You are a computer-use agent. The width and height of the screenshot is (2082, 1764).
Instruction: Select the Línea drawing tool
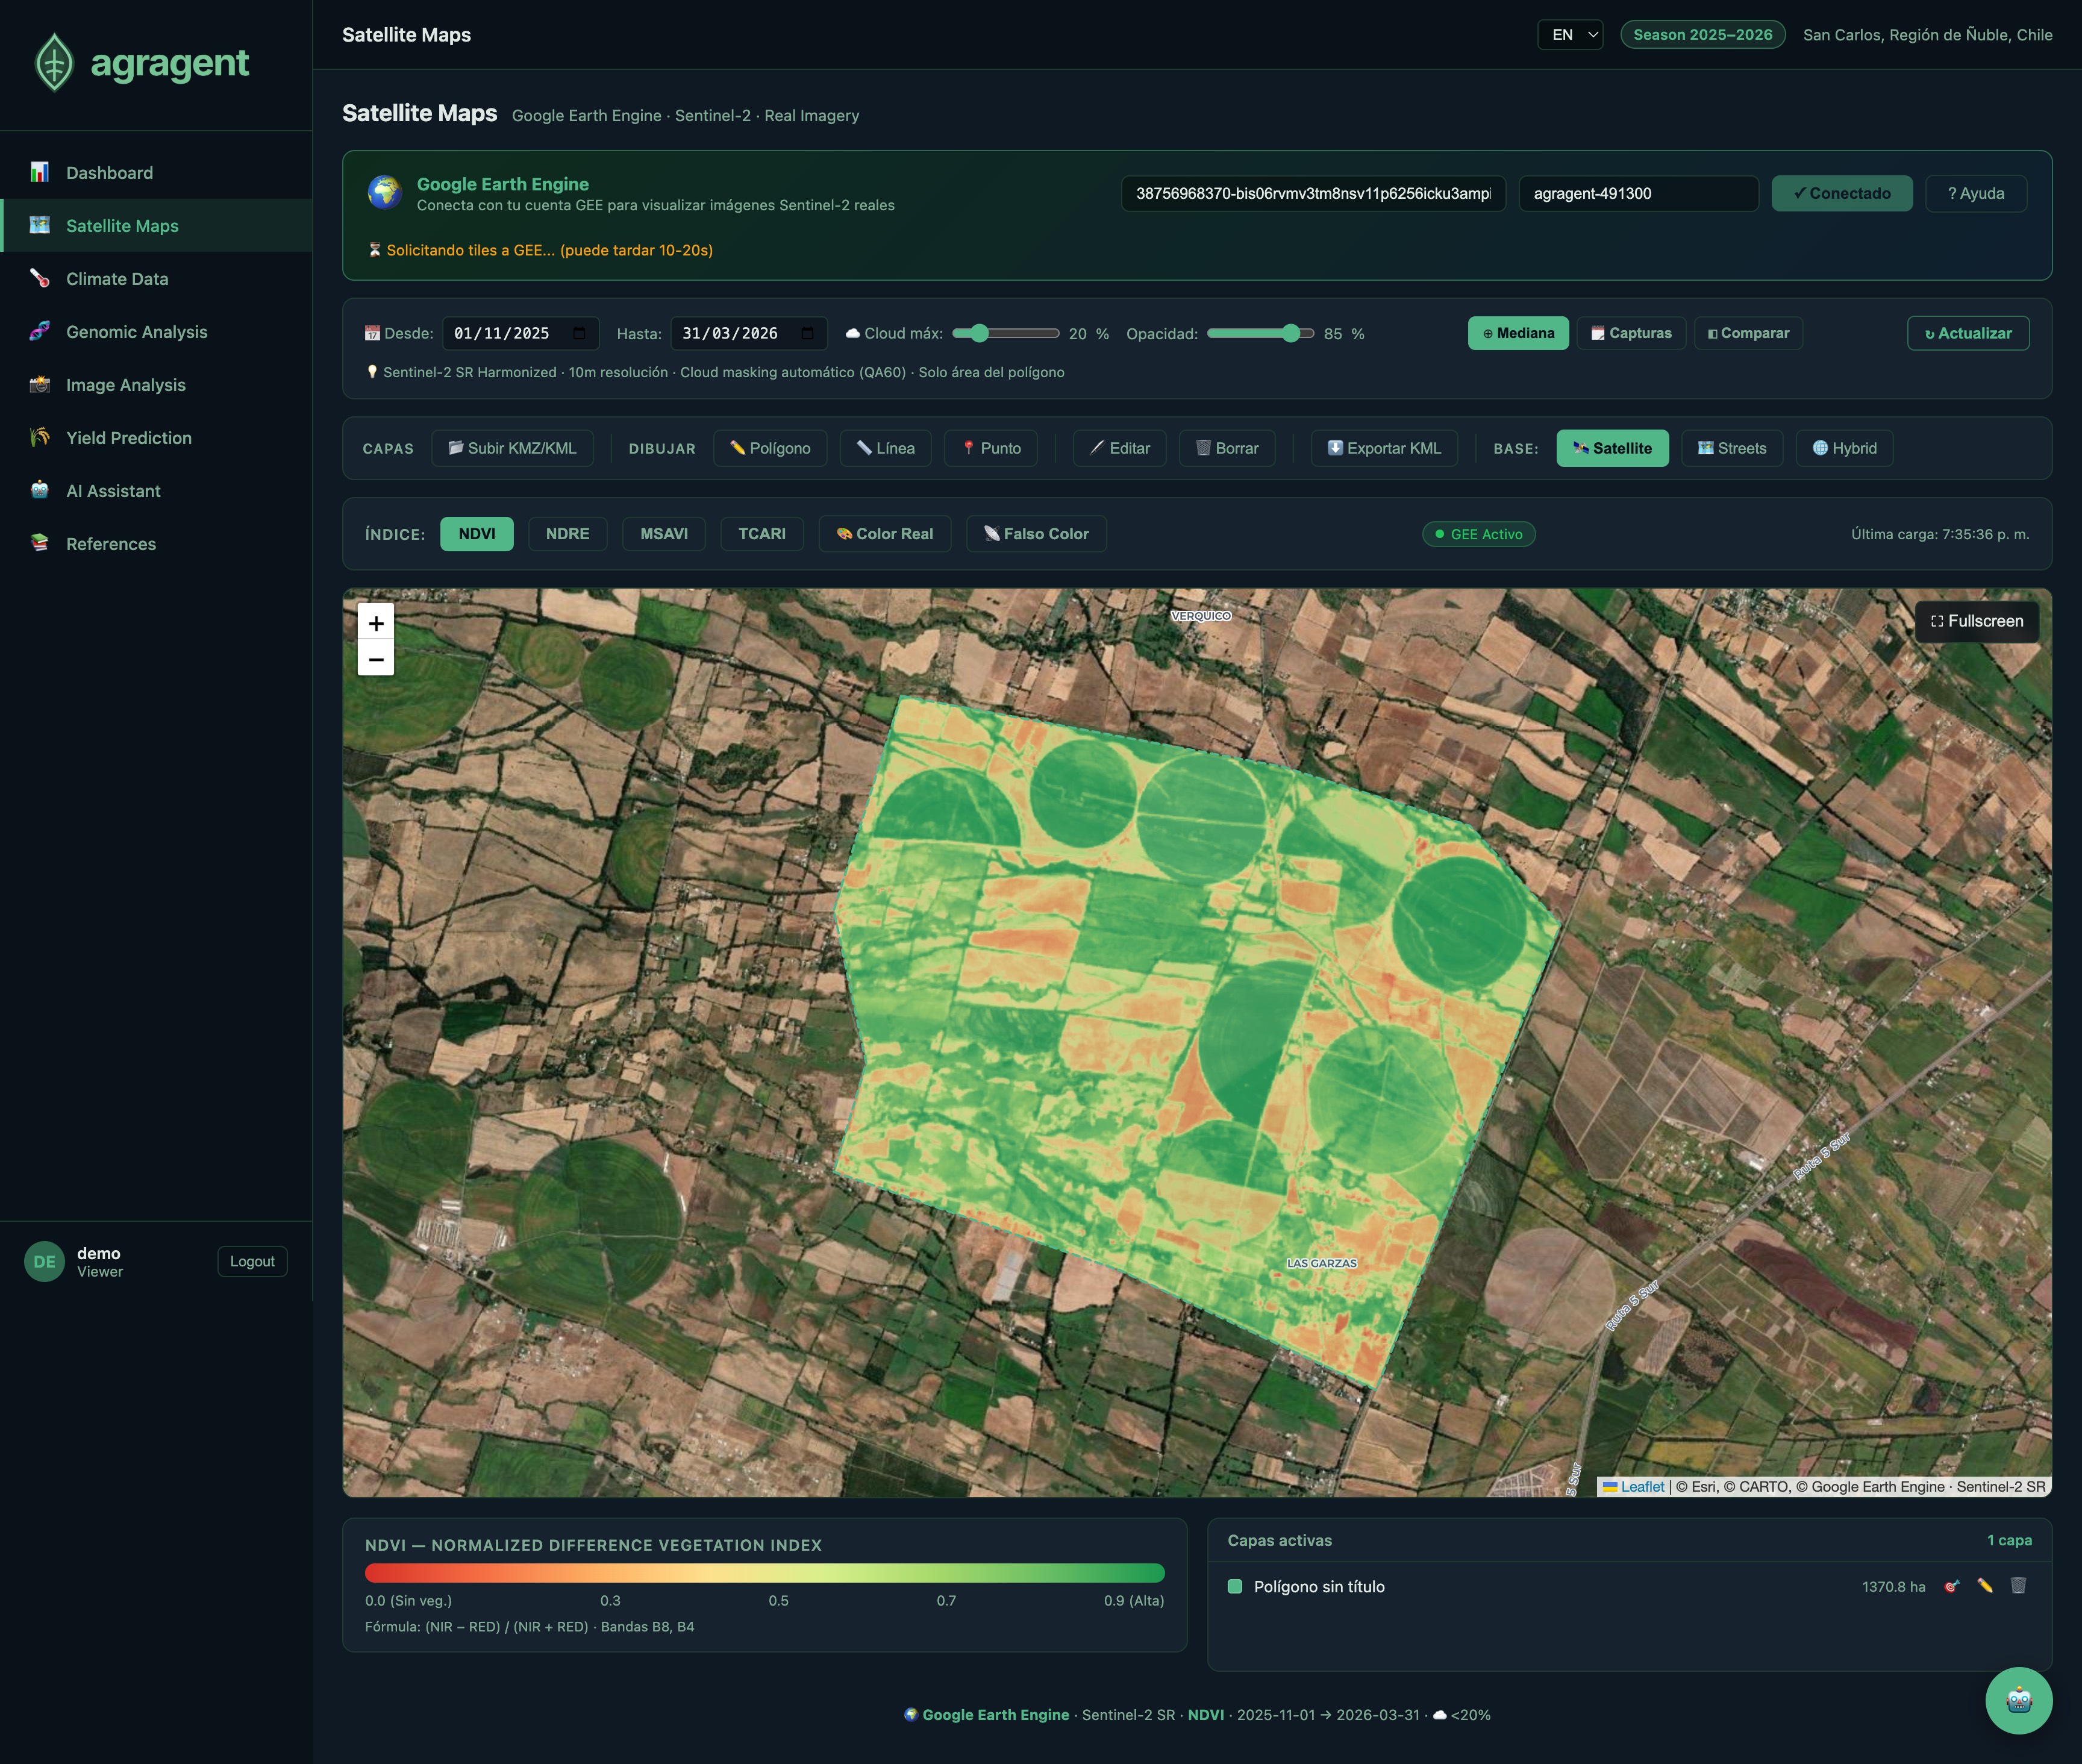click(x=886, y=448)
